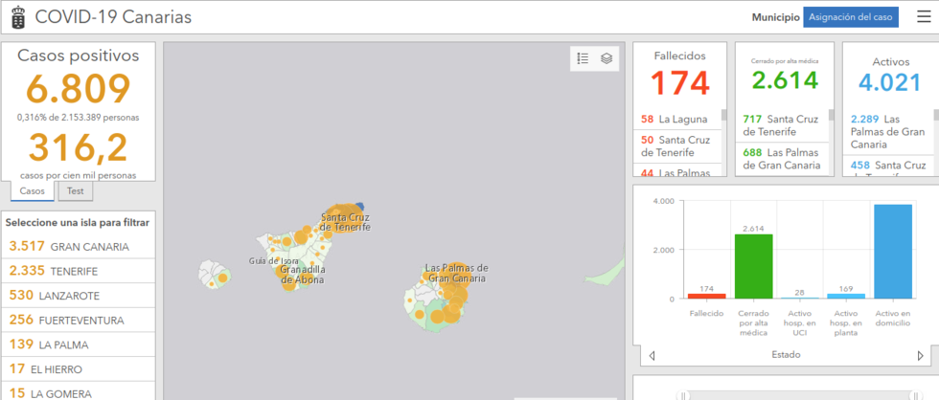Click the Asignación del caso button
Viewport: 939px width, 400px height.
850,17
